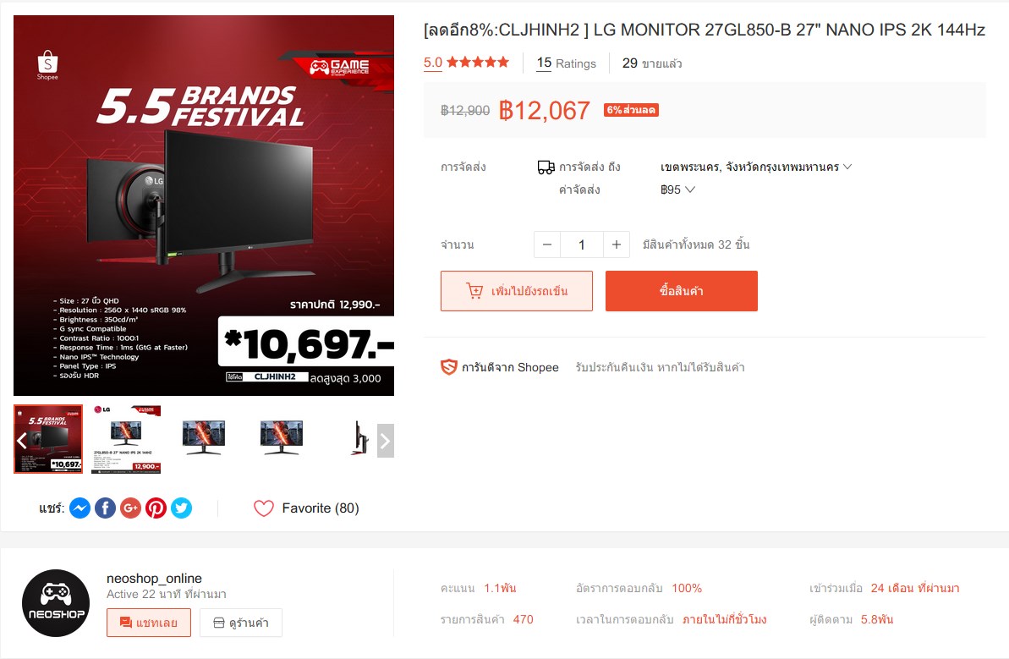This screenshot has width=1009, height=659.
Task: Expand the ฿95 shipping fee dropdown
Action: pos(677,189)
